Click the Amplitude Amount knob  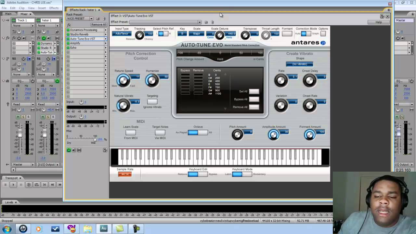[x=274, y=135]
